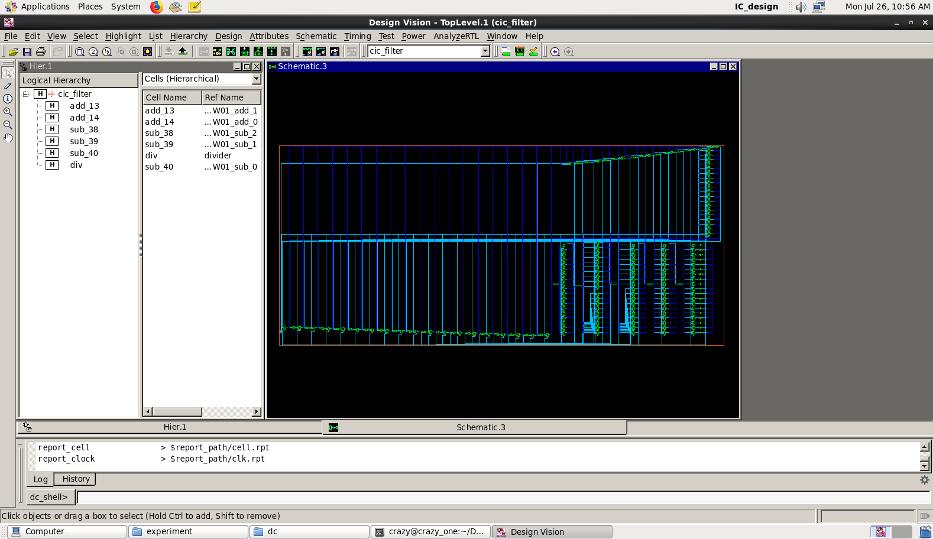Click the endpoint slack histogram toolbar icon
Screen dimensions: 933x539
point(321,51)
